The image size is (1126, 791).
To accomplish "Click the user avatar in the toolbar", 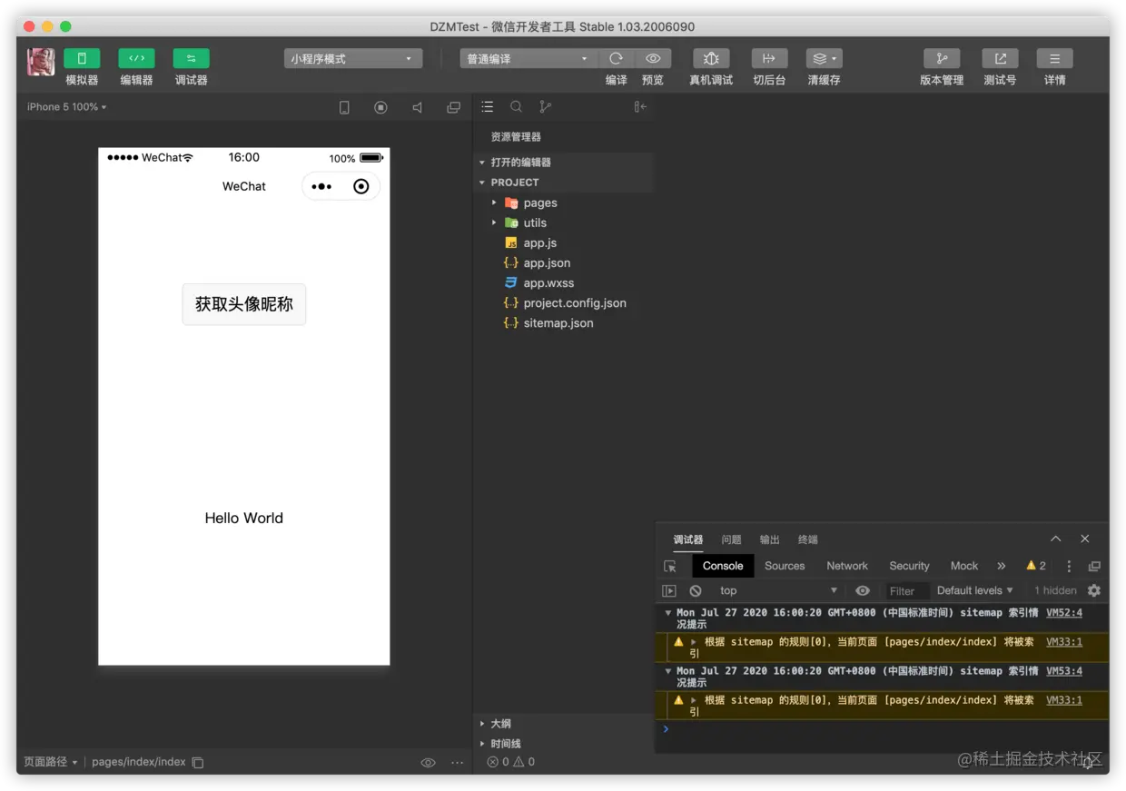I will 41,62.
